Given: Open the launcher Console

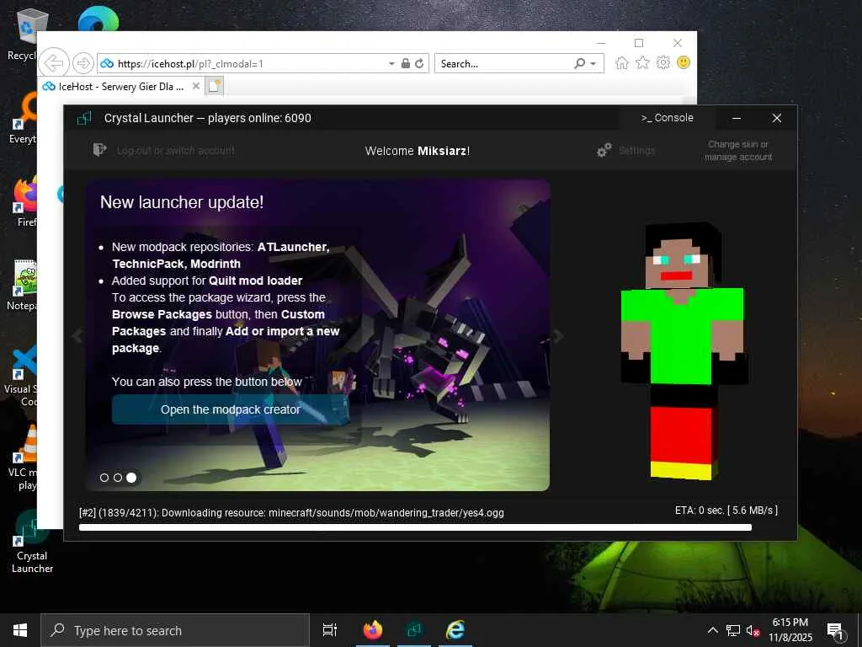Looking at the screenshot, I should coord(667,118).
